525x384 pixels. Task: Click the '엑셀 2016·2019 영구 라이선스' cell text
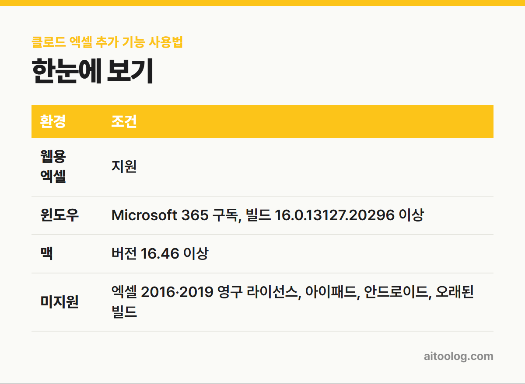206,291
